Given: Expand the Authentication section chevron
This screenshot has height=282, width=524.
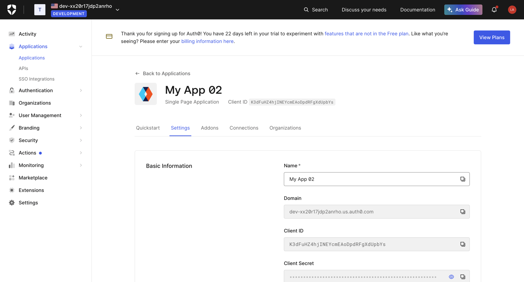Looking at the screenshot, I should click(x=81, y=90).
